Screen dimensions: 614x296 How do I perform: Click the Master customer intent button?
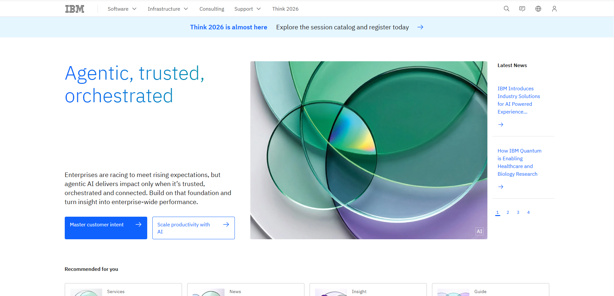[x=106, y=228]
